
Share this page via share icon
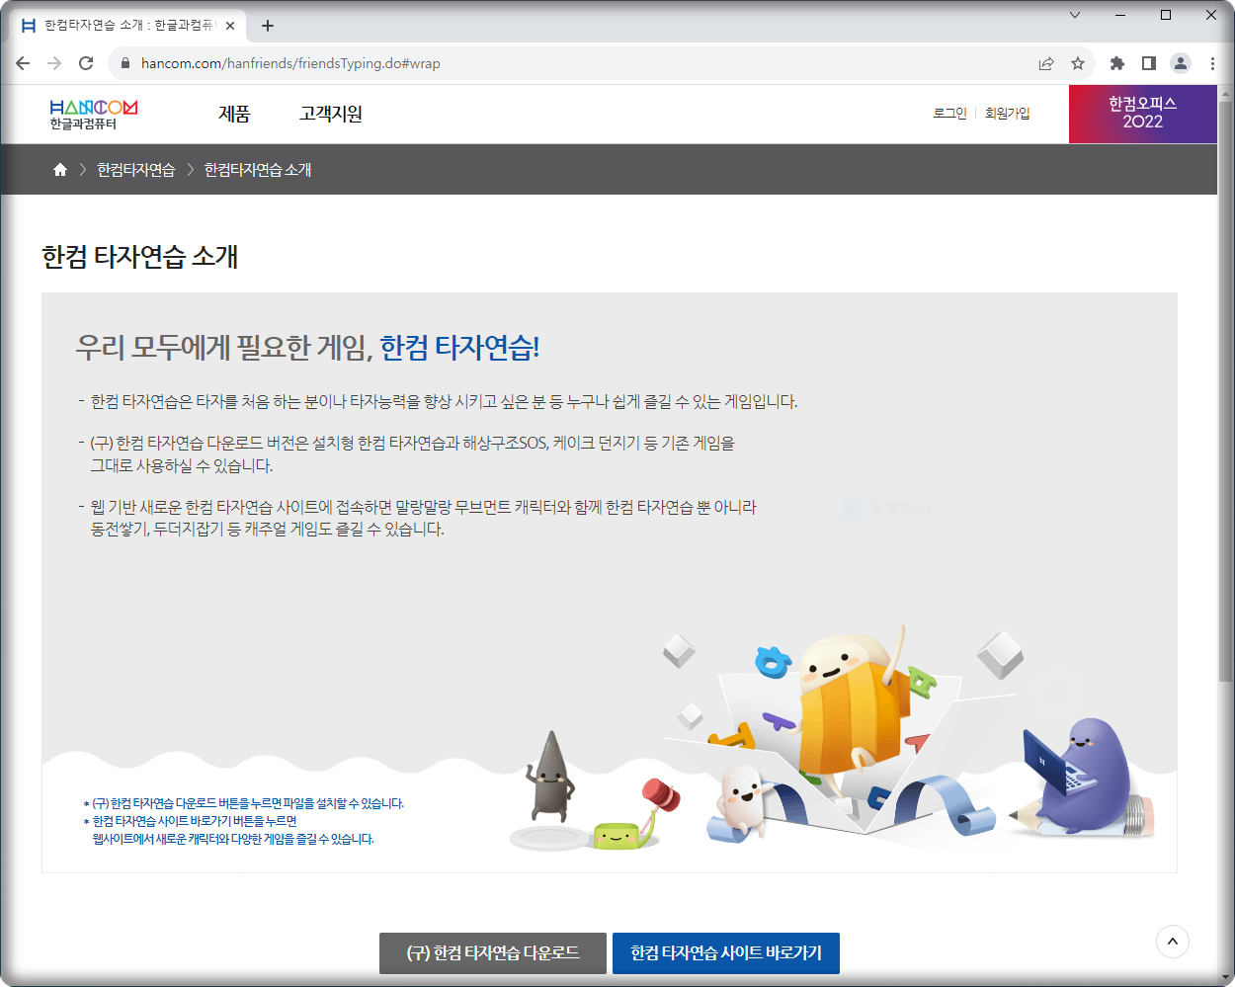click(1046, 63)
